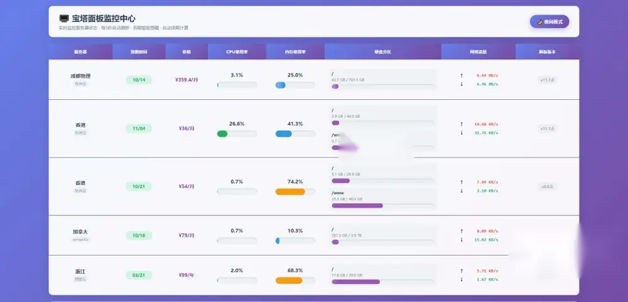Select the CPU使用率 column header
The image size is (628, 302).
pos(237,52)
